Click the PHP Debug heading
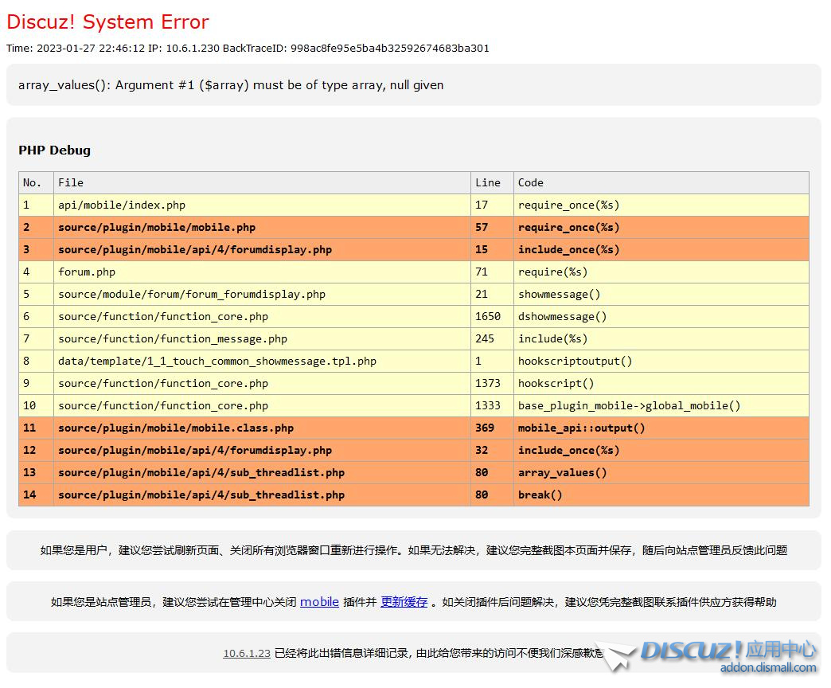Viewport: 831px width, 688px height. point(54,150)
